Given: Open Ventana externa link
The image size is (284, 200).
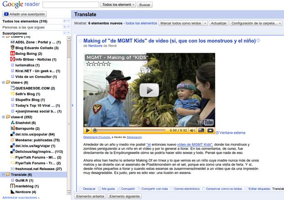Looking at the screenshot, I should coord(232,133).
